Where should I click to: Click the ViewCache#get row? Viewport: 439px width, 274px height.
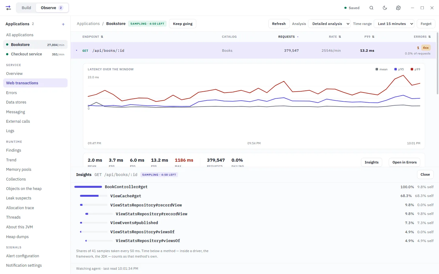point(254,196)
